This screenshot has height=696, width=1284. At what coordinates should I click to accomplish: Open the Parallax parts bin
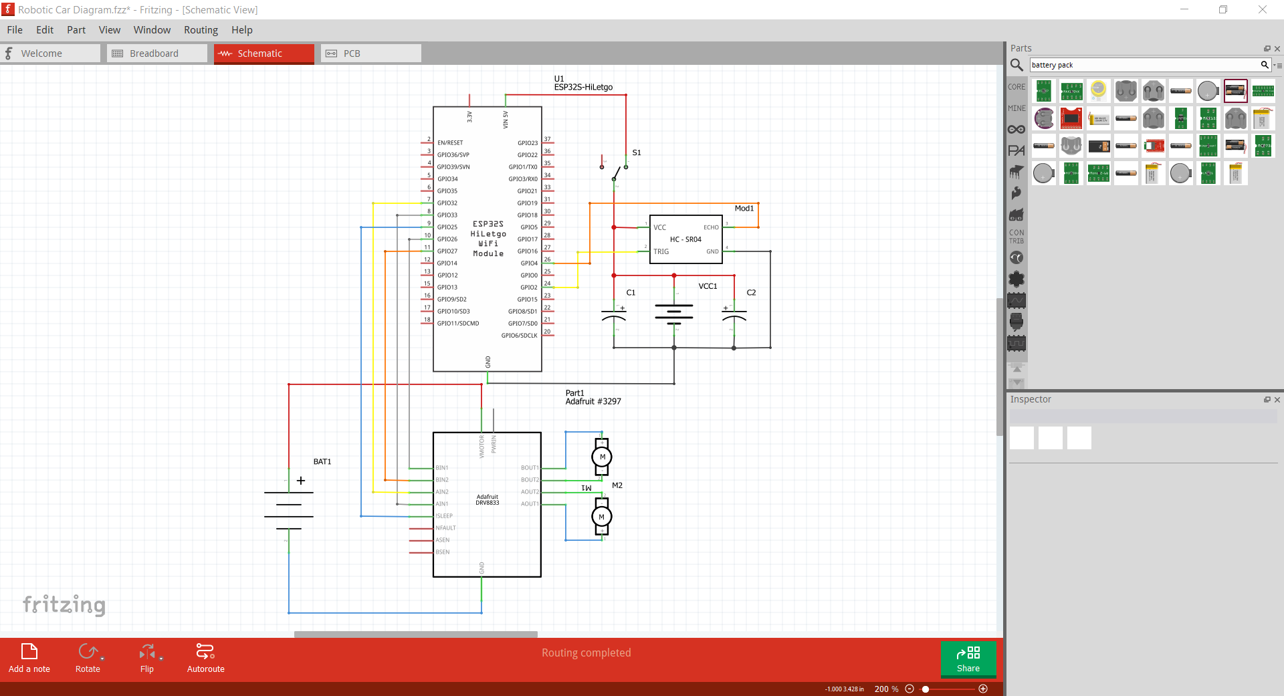pyautogui.click(x=1016, y=150)
